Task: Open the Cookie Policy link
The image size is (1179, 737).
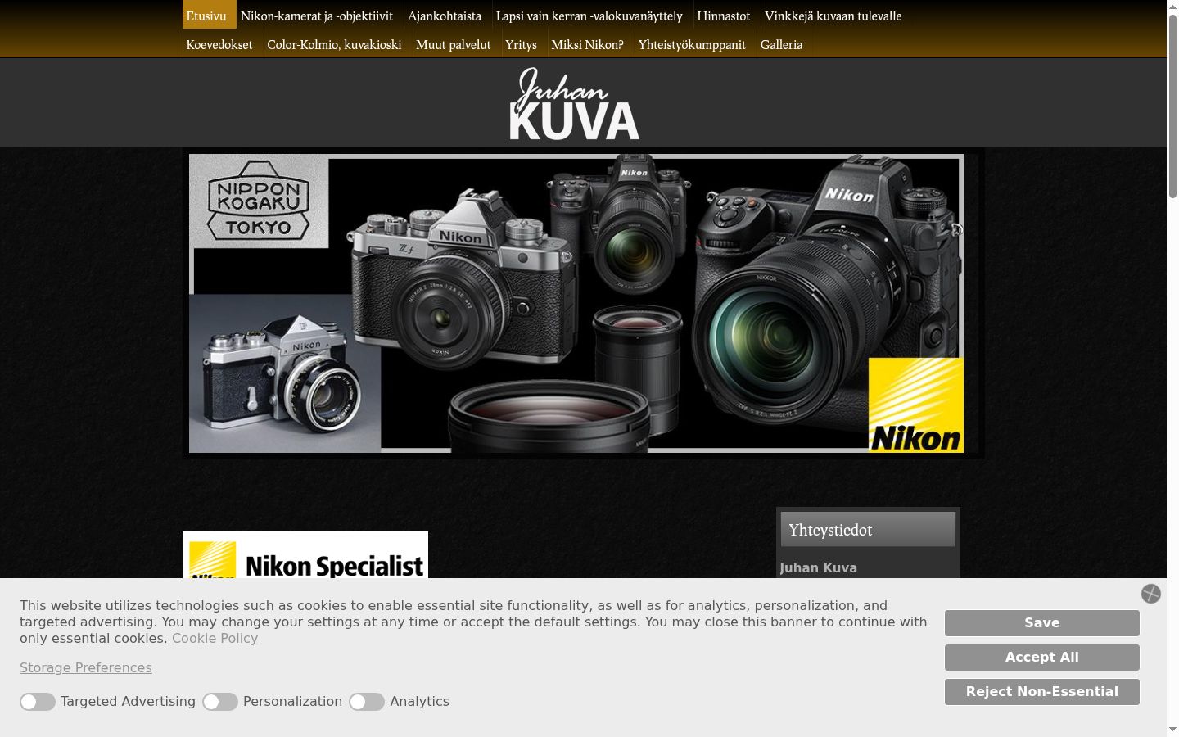Action: 215,638
